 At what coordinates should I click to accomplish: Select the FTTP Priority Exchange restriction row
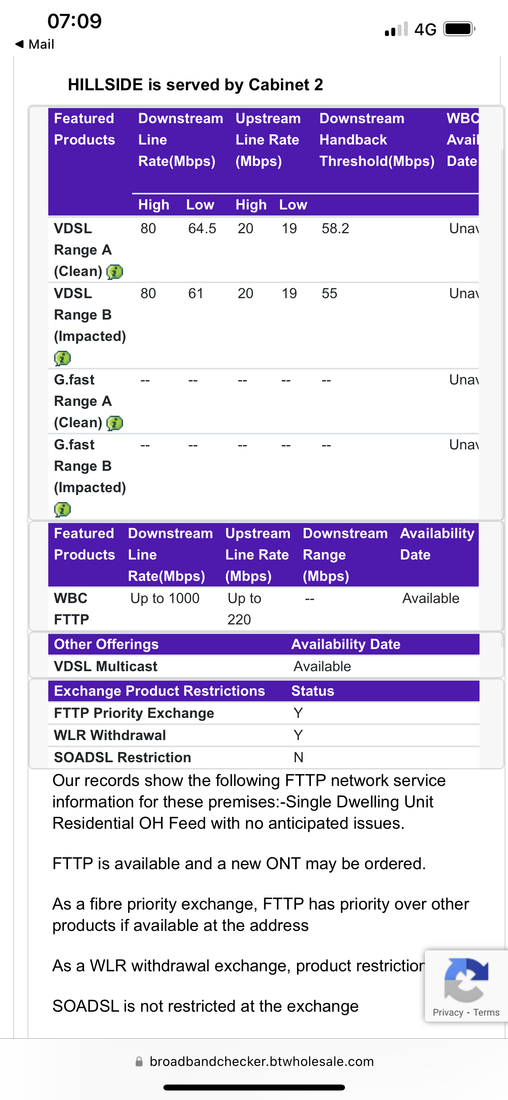click(134, 713)
